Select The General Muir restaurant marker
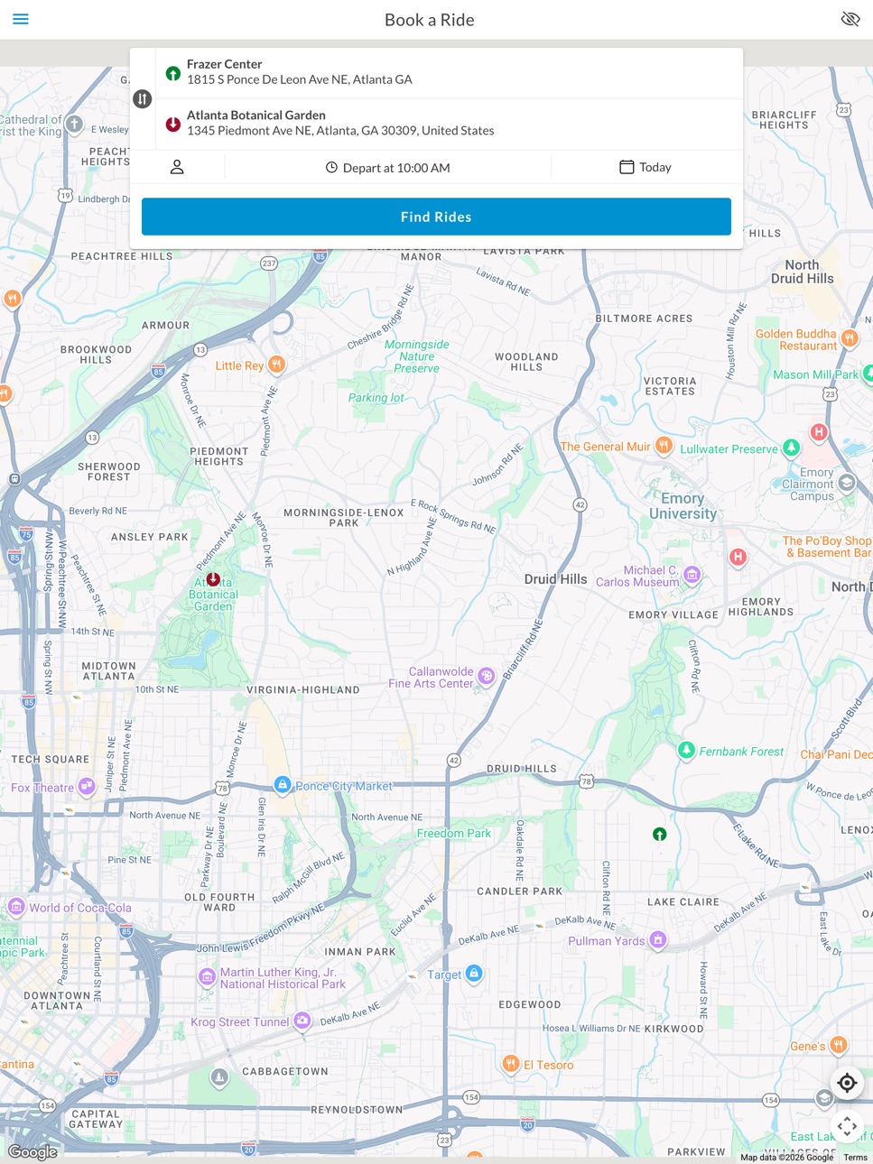This screenshot has height=1164, width=873. click(x=664, y=445)
